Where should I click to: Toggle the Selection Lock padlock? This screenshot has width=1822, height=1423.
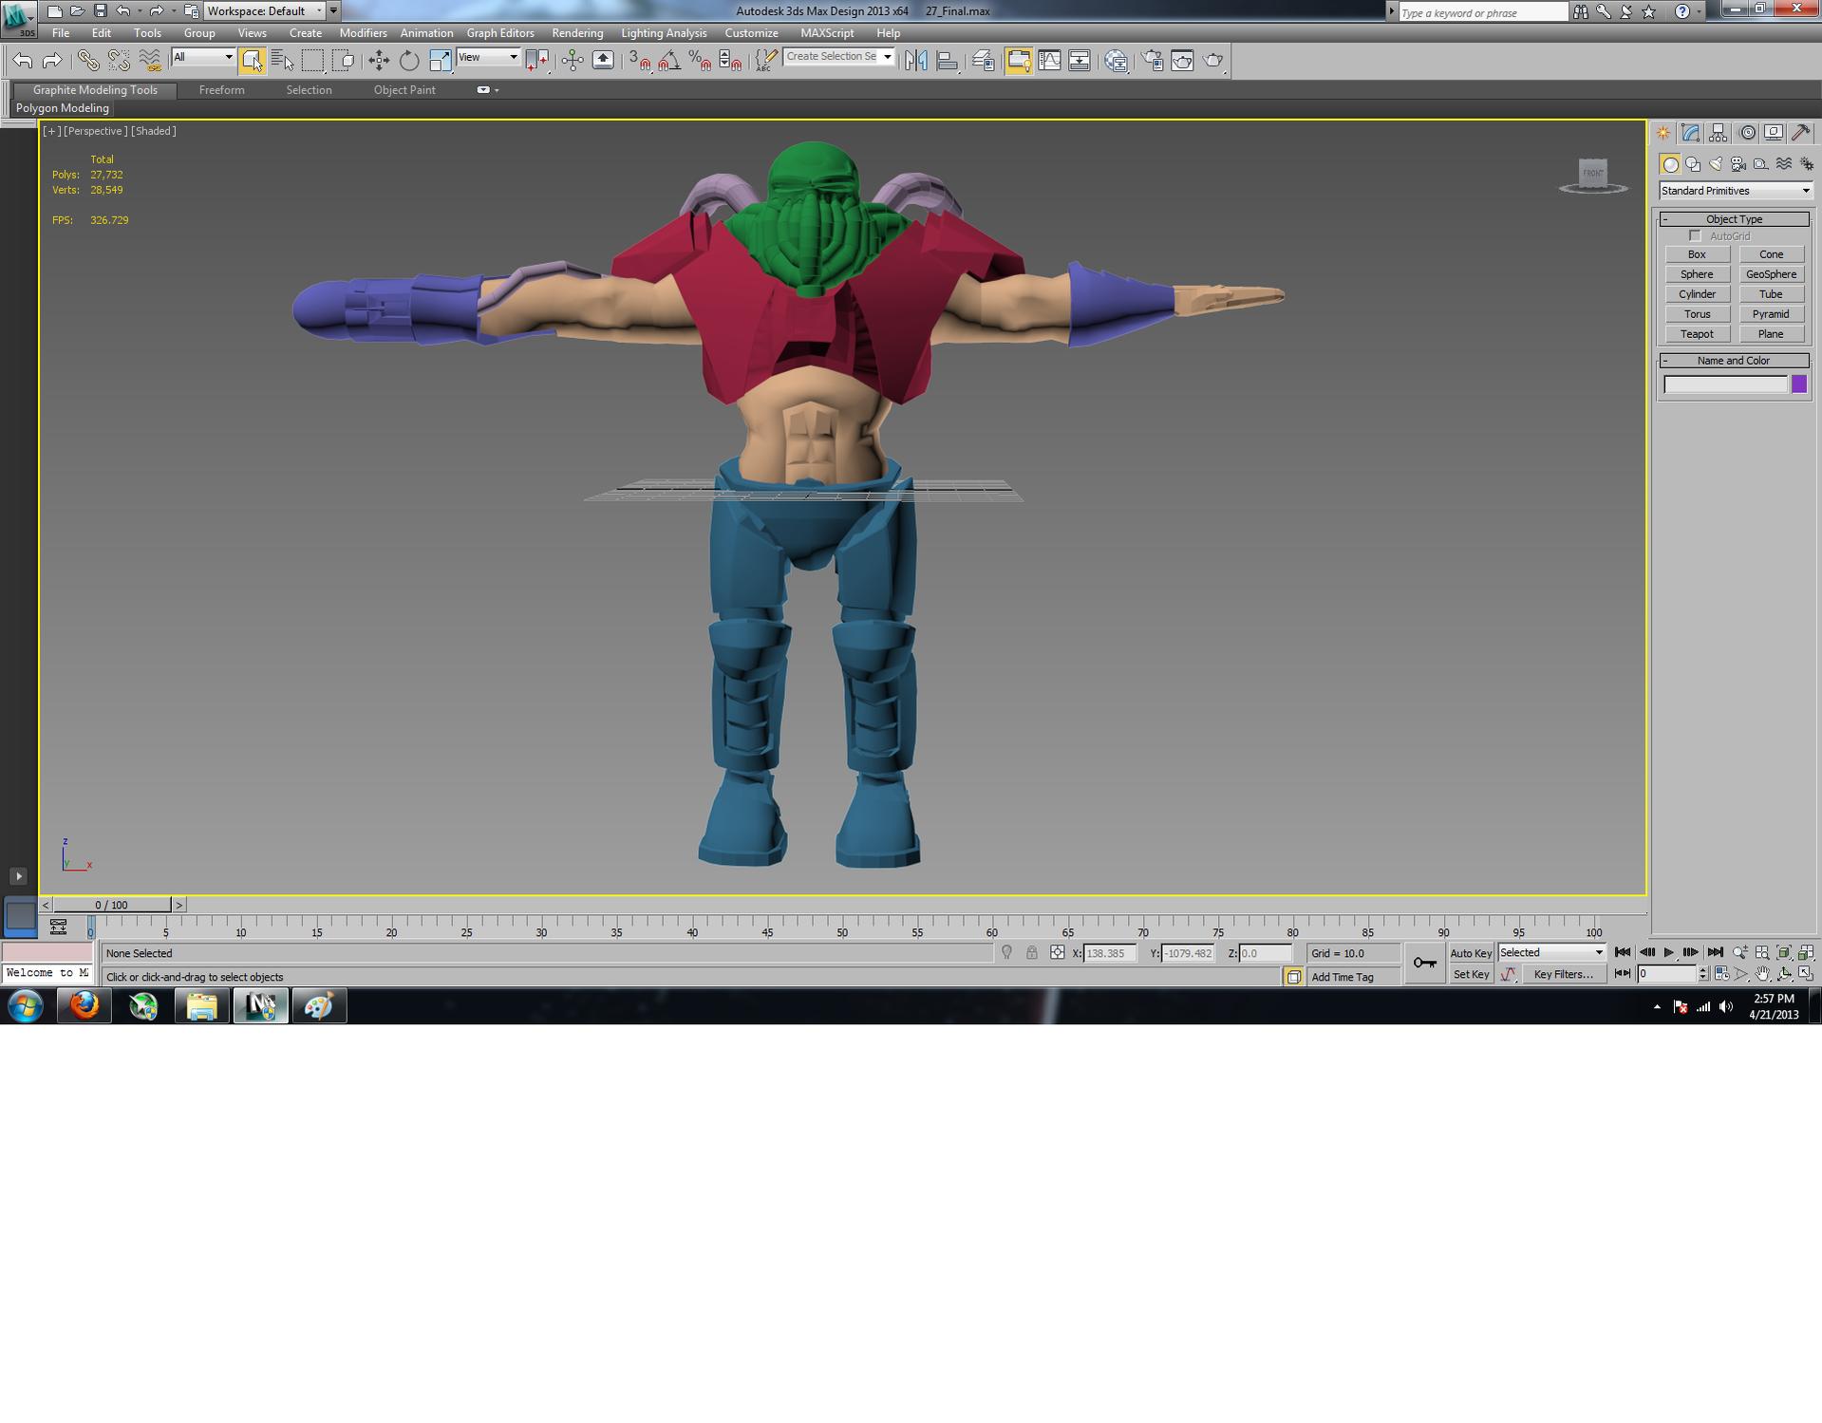(x=1031, y=952)
